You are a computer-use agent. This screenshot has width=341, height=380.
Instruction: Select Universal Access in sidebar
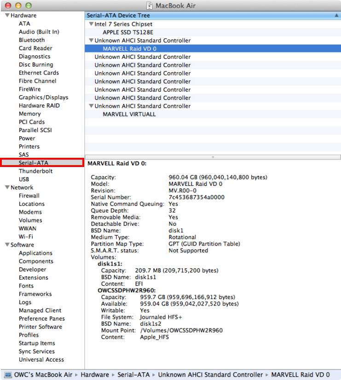click(x=41, y=360)
